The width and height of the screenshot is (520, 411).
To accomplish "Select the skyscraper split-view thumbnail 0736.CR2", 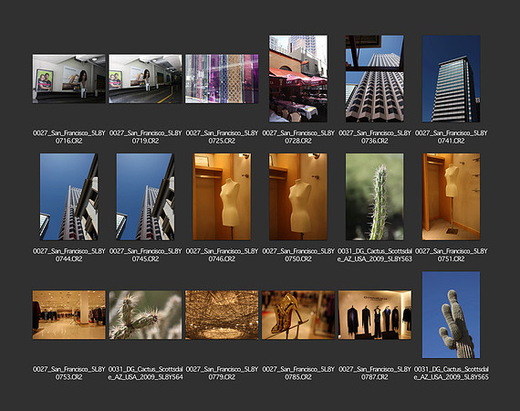I will tap(374, 79).
